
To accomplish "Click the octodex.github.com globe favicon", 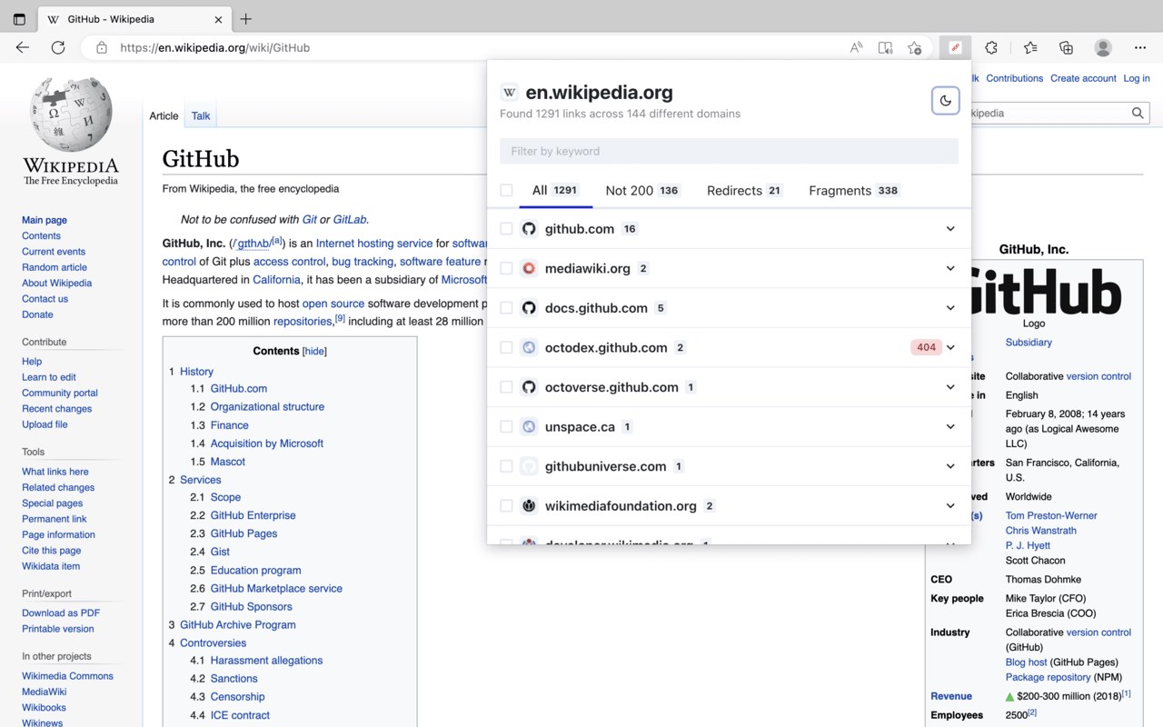I will click(529, 347).
